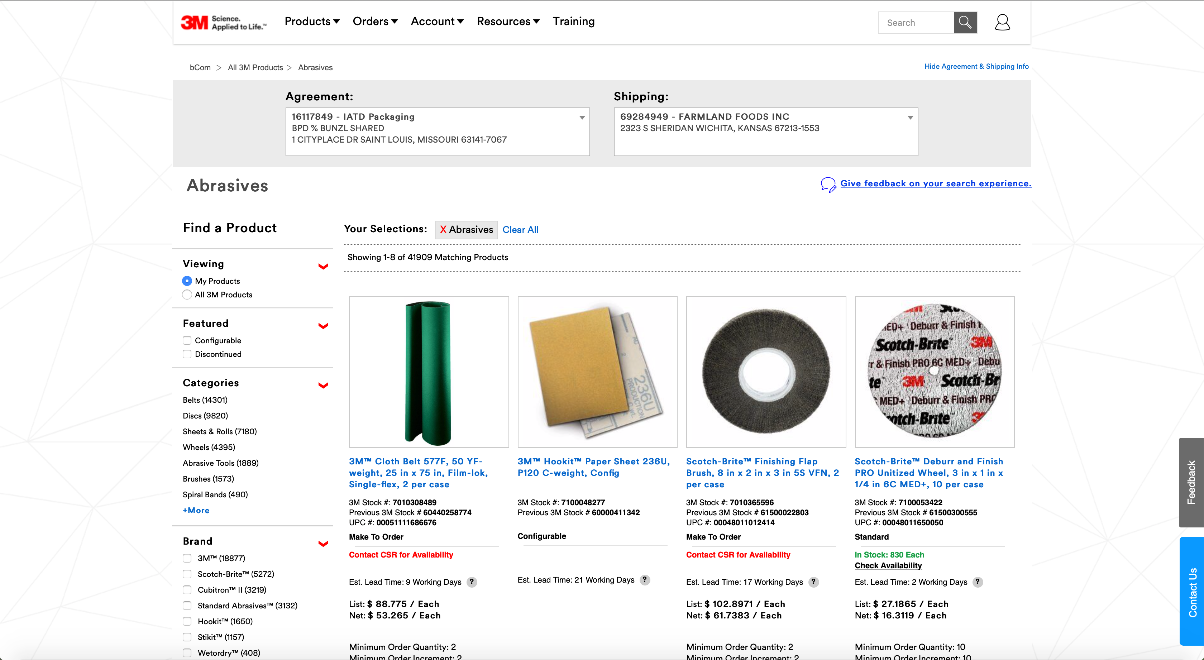Select the My Products radio button

(187, 281)
